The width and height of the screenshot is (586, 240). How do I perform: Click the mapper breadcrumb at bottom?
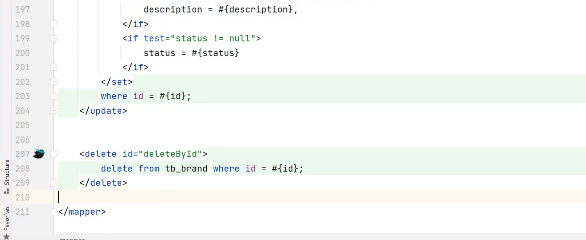(72, 238)
